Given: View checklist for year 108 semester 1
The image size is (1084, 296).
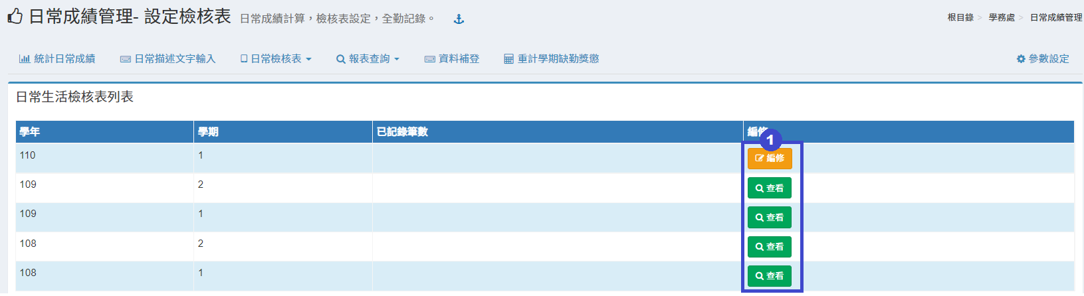Looking at the screenshot, I should [x=769, y=276].
